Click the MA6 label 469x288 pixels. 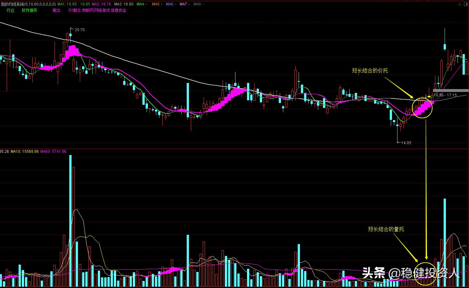click(171, 4)
